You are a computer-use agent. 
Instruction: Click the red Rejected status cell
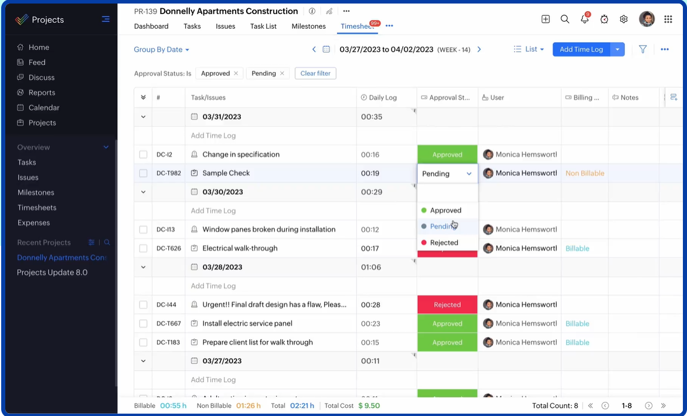pyautogui.click(x=447, y=305)
